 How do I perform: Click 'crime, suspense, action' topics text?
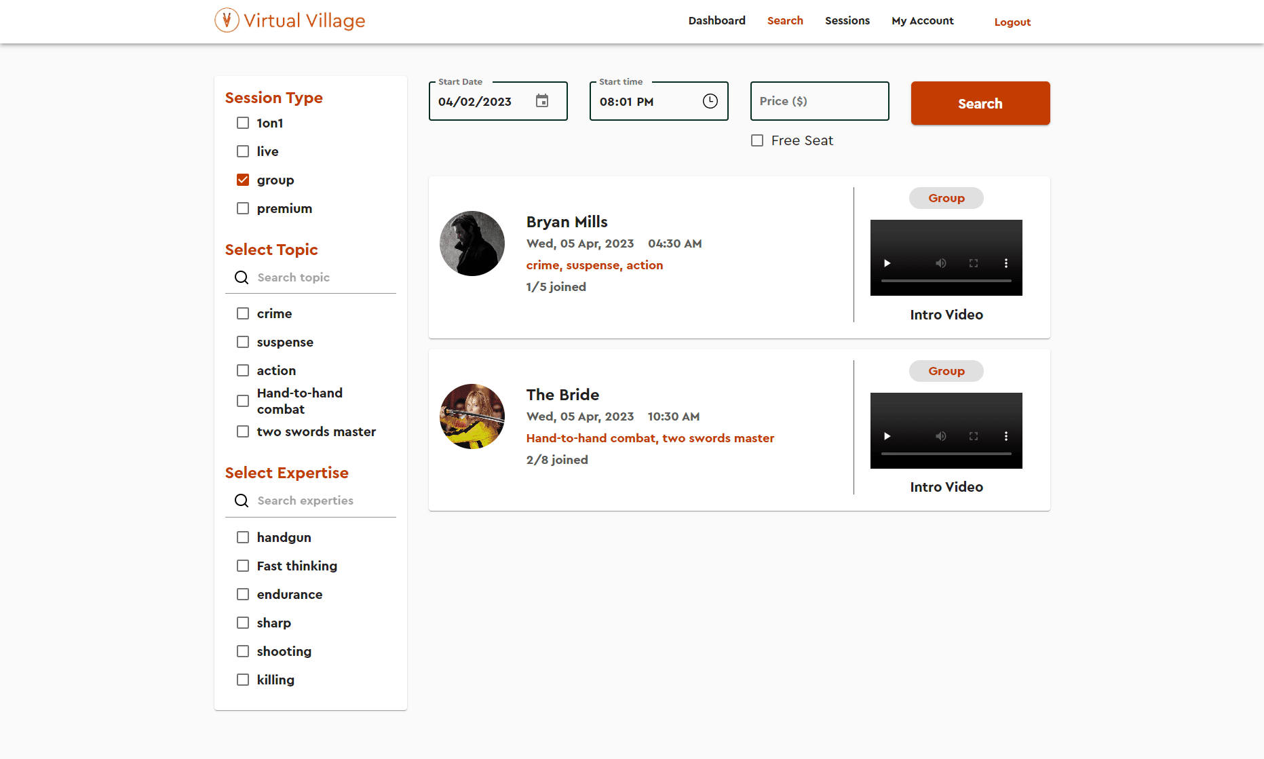click(x=594, y=265)
